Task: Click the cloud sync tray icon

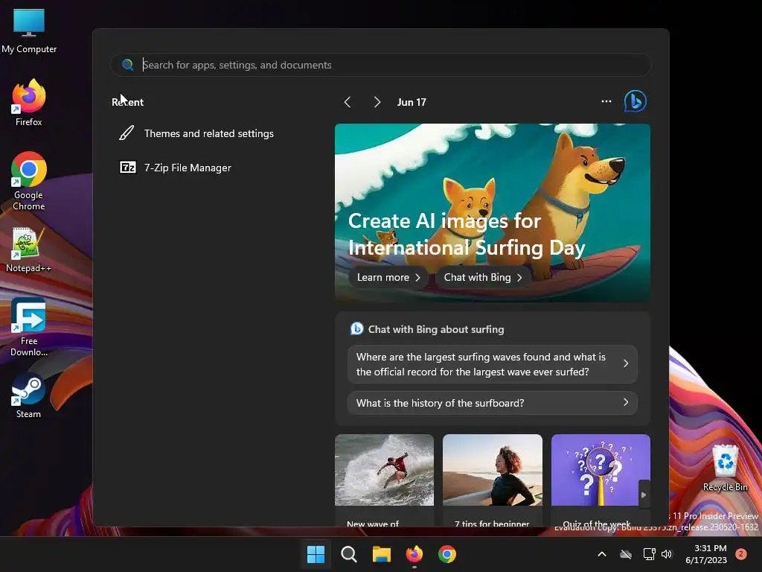Action: (626, 554)
